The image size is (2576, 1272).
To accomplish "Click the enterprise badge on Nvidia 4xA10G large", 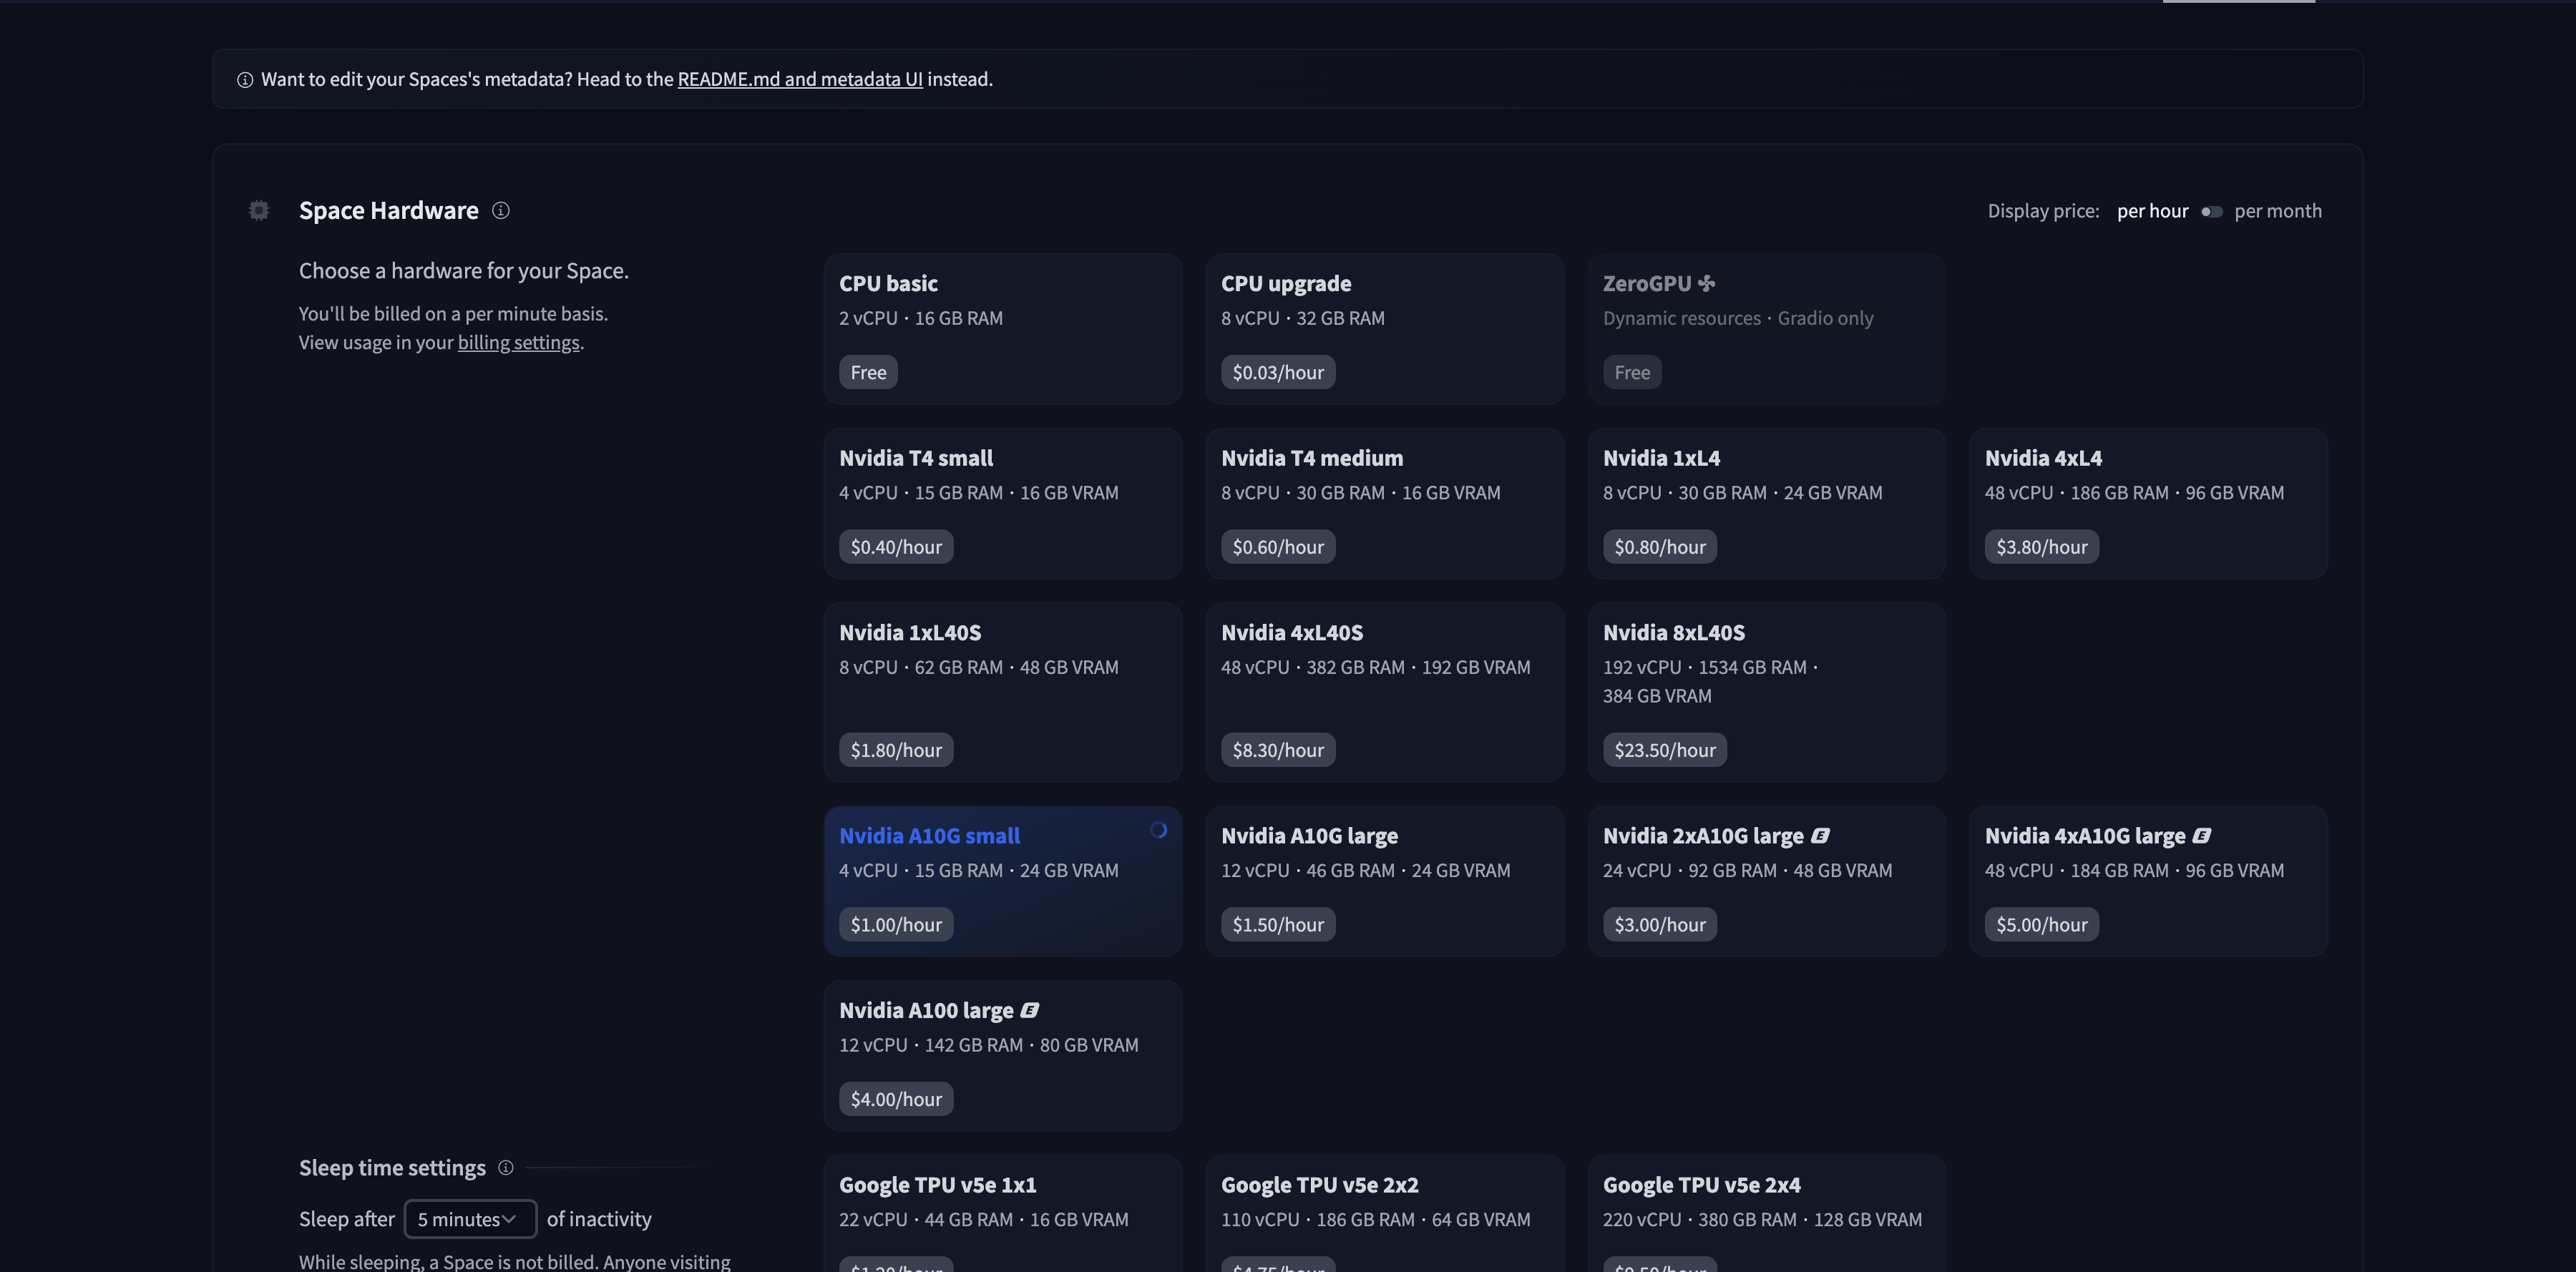I will 2202,835.
